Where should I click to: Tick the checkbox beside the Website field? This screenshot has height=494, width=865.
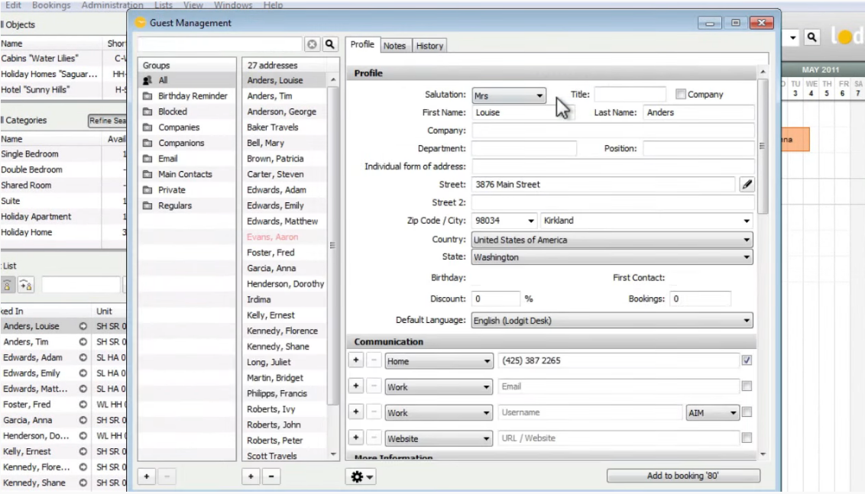pyautogui.click(x=747, y=438)
